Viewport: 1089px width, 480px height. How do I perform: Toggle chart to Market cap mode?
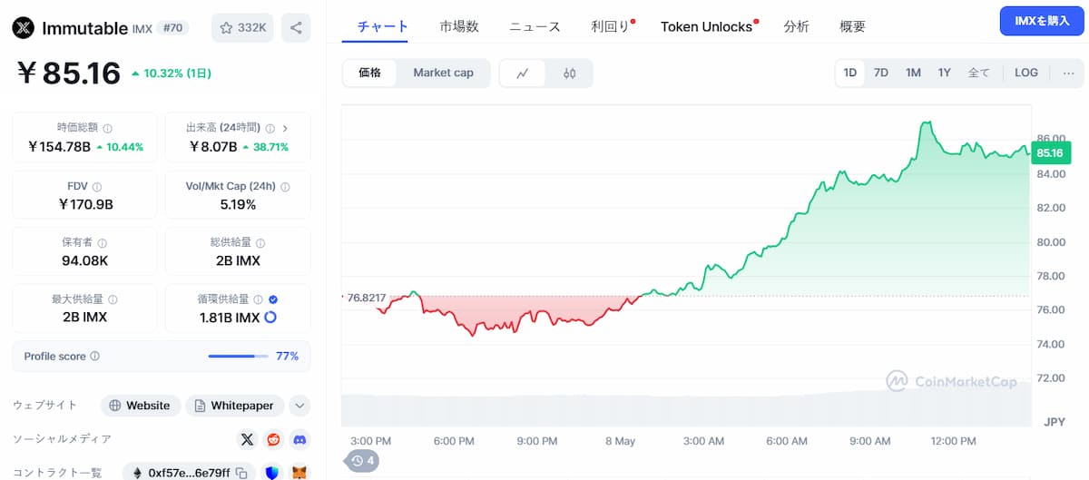click(443, 73)
